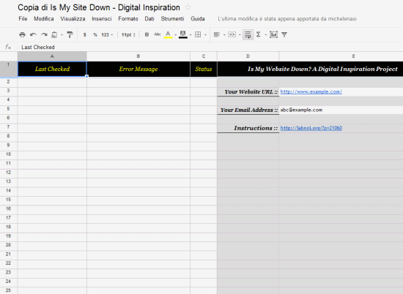Toggle strikethrough (Abc) formatting
The width and height of the screenshot is (403, 294).
pos(158,34)
